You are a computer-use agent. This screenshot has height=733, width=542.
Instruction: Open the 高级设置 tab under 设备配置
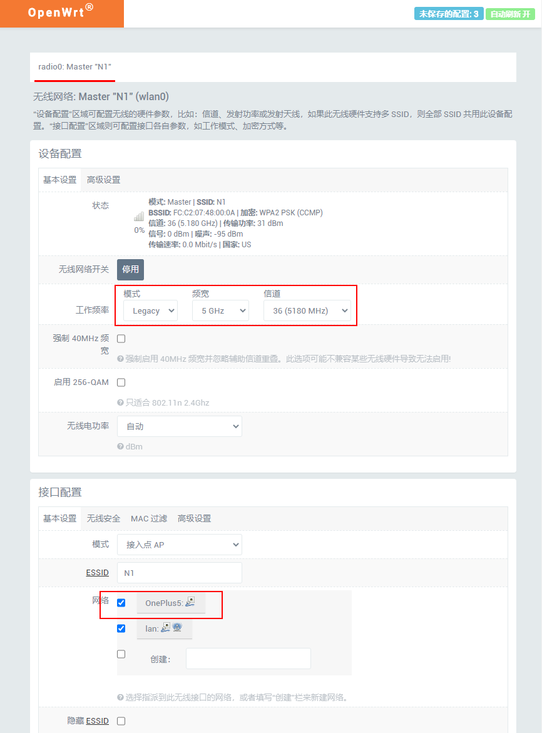(103, 180)
